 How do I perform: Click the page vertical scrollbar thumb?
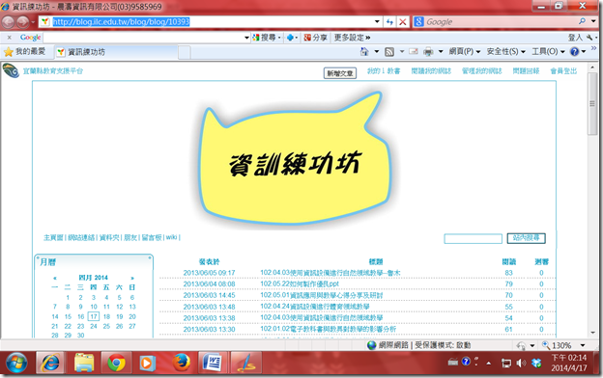click(591, 104)
